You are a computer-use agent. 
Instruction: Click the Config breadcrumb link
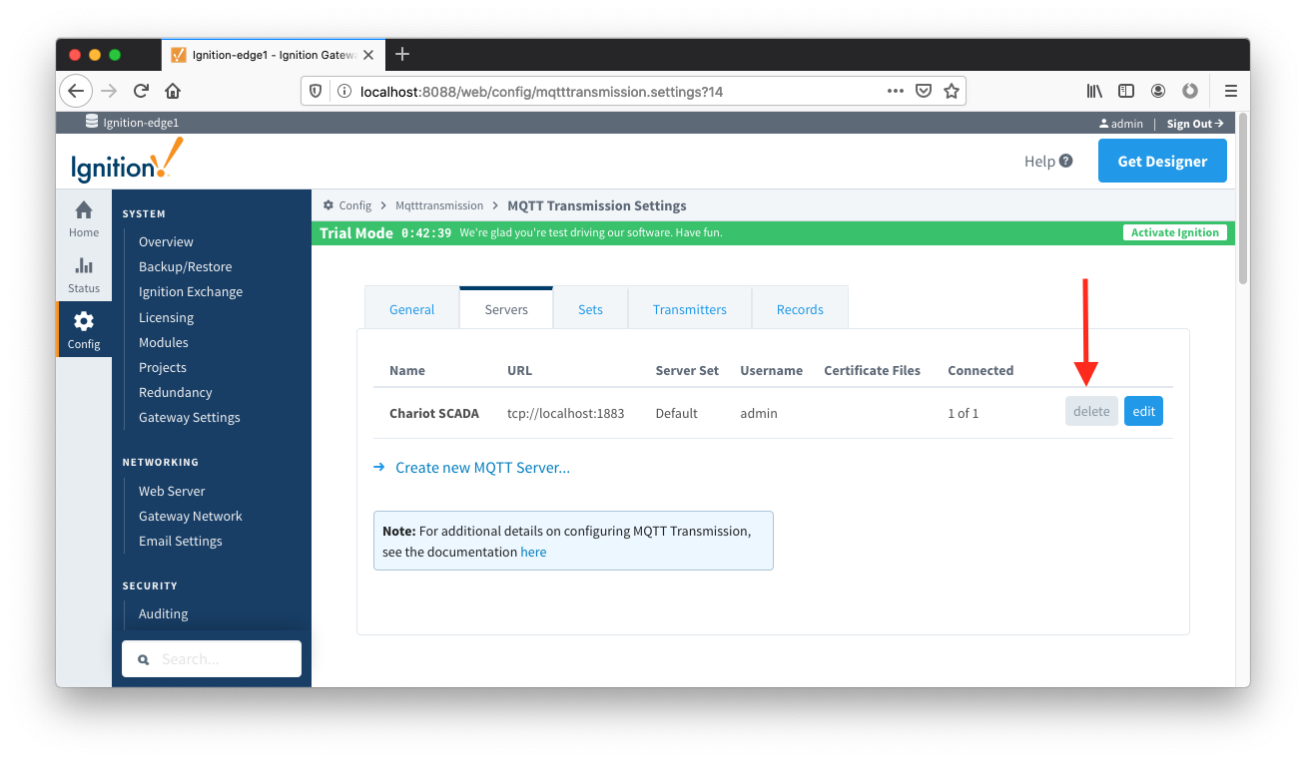click(354, 205)
